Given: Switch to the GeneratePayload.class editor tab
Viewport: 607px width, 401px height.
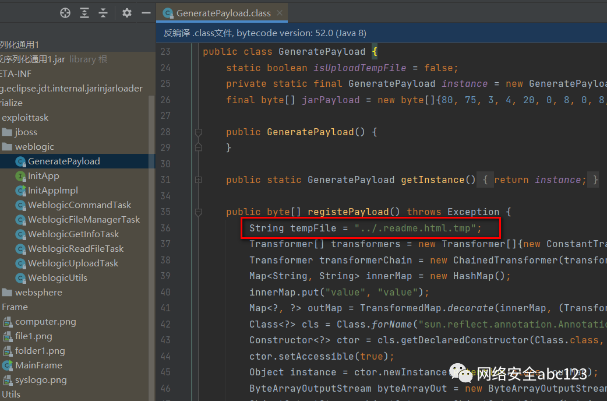Looking at the screenshot, I should (223, 13).
